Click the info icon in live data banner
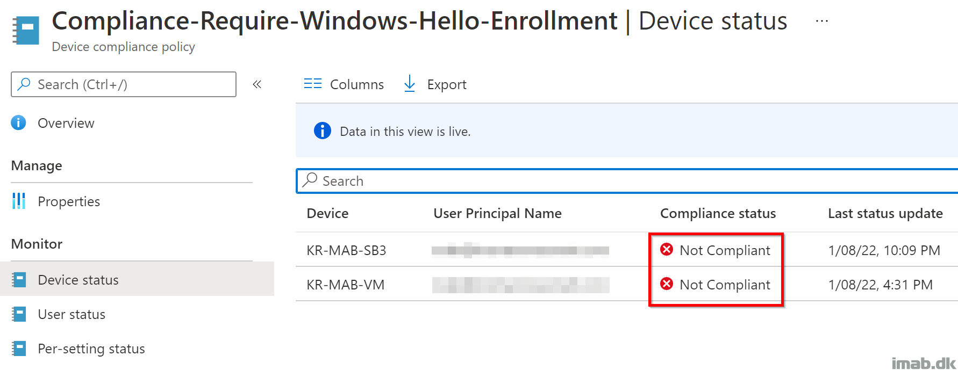Image resolution: width=958 pixels, height=370 pixels. pyautogui.click(x=323, y=131)
